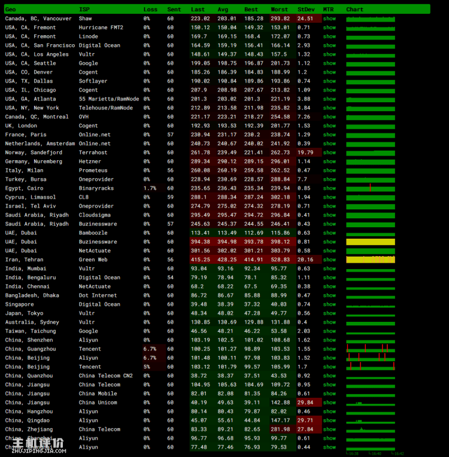Viewport: 449px width, 457px height.
Task: Click 'China, Shenzhen' geo cell
Action: point(29,340)
